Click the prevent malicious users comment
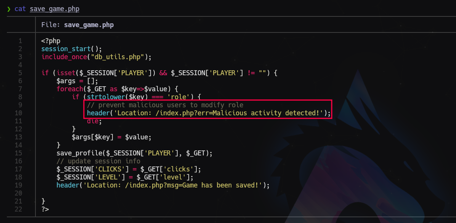The height and width of the screenshot is (223, 456). click(165, 105)
